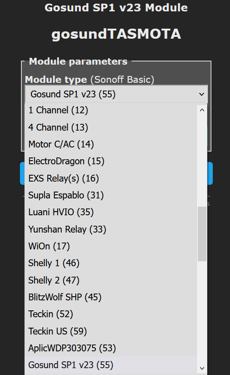Collapse the Module type dropdown arrow
Viewport: 230px width, 375px height.
click(x=201, y=94)
